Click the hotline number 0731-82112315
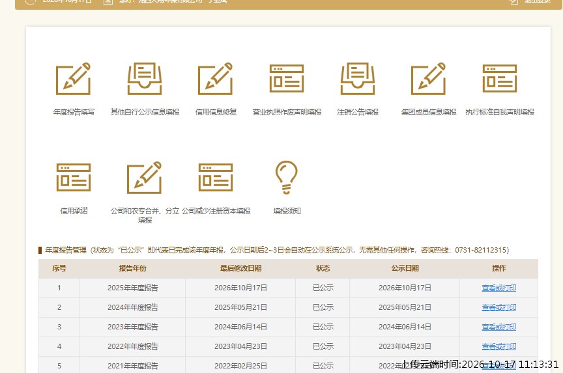This screenshot has width=563, height=373. pos(480,250)
